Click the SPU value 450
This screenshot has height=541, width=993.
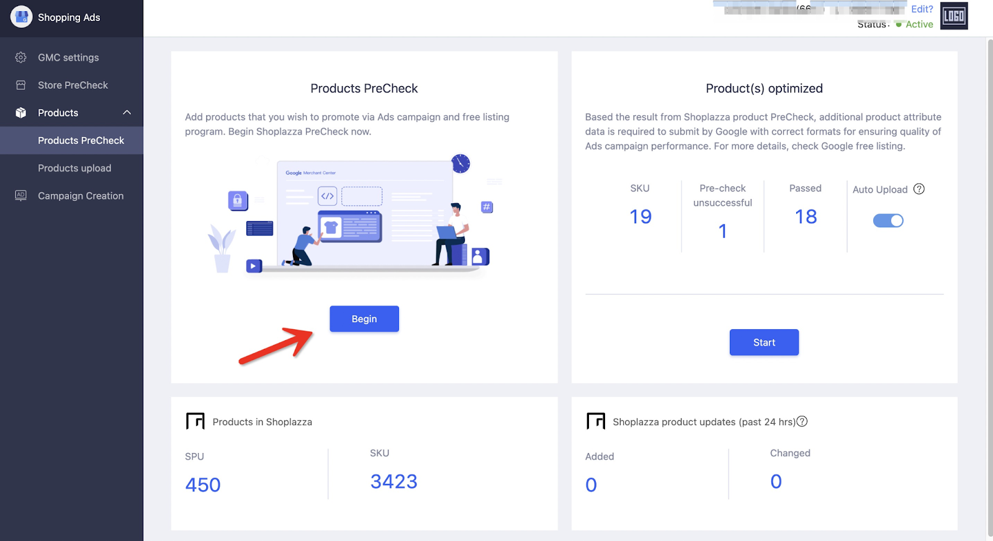click(203, 485)
